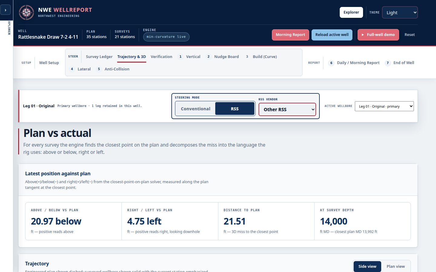Open the Verification tab
This screenshot has height=272, width=436.
pyautogui.click(x=161, y=57)
